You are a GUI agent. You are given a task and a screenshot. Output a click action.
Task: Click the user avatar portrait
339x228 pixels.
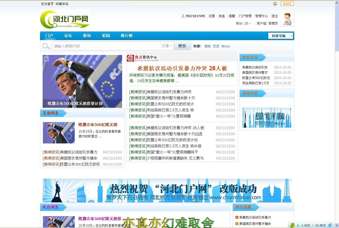click(287, 19)
